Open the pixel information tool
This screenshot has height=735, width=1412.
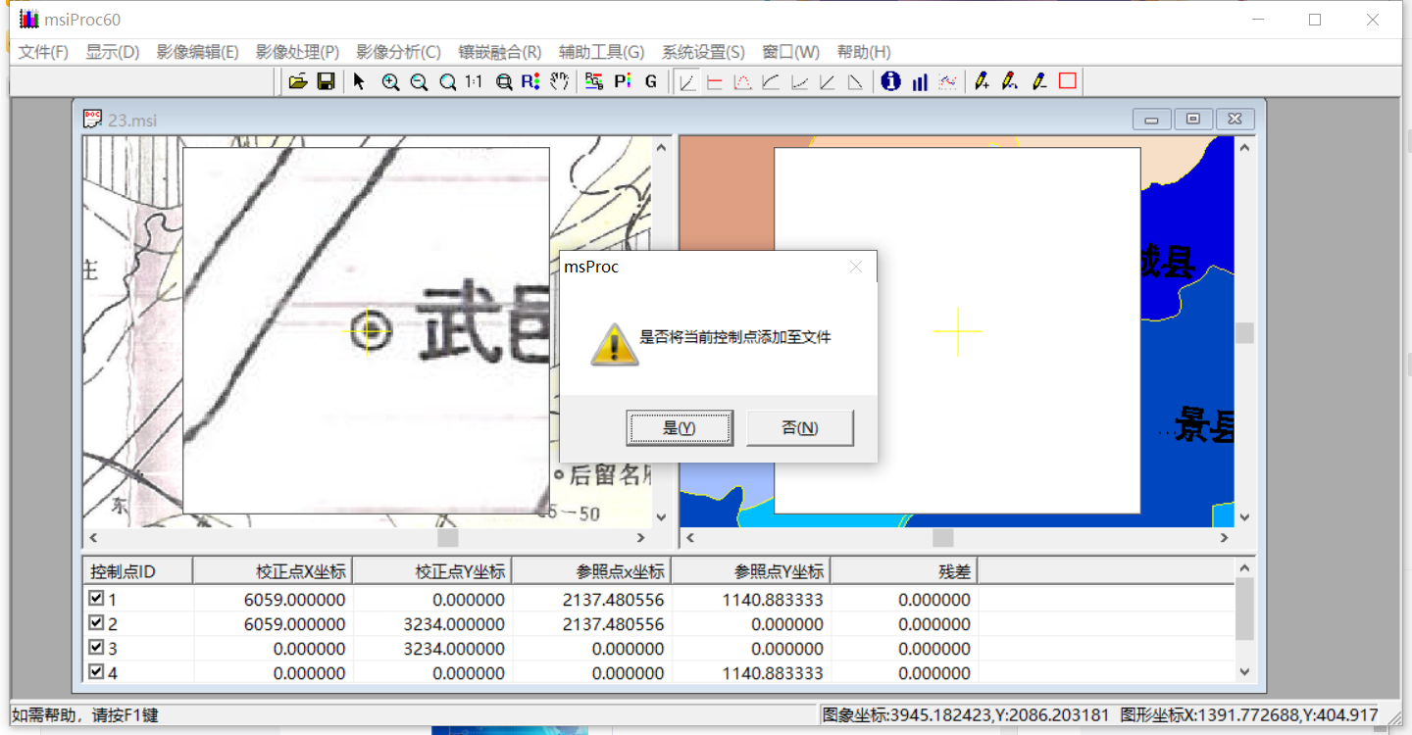[890, 81]
